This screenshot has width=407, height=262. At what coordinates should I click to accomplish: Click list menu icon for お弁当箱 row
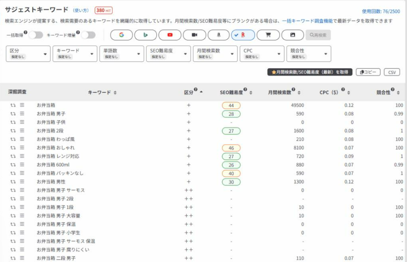point(22,105)
